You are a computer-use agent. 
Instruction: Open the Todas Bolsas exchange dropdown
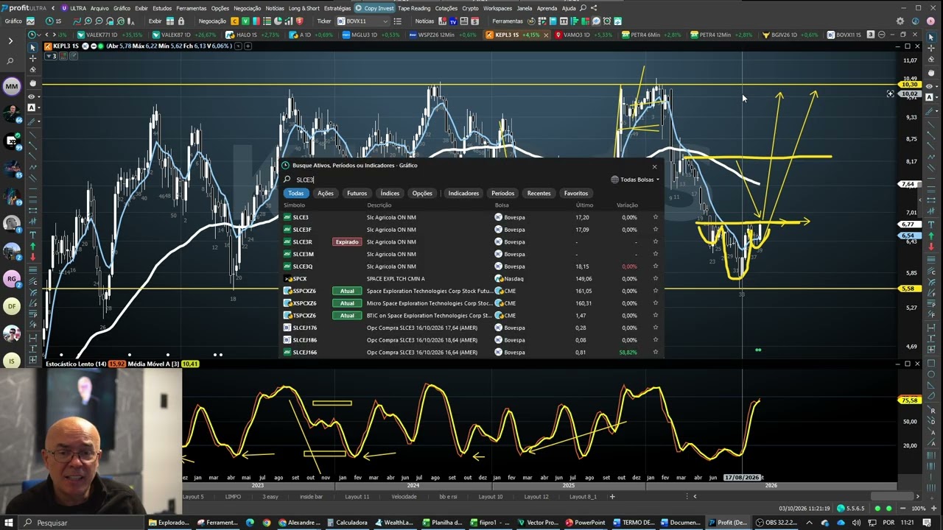(x=635, y=180)
